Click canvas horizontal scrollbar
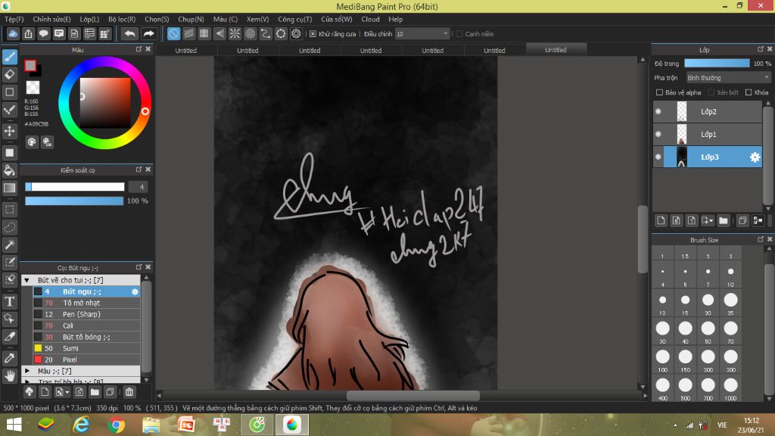 (412, 395)
